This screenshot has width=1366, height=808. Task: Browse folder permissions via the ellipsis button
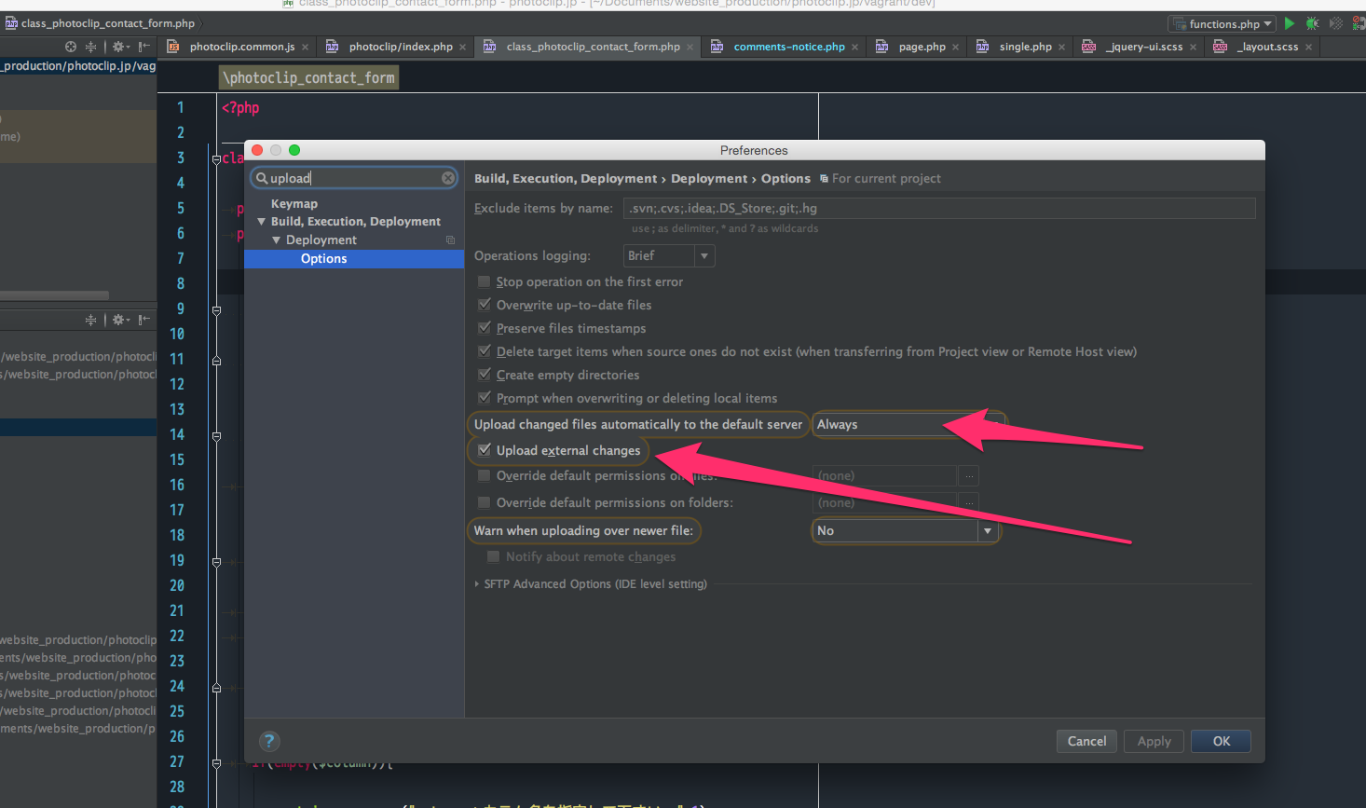[968, 502]
